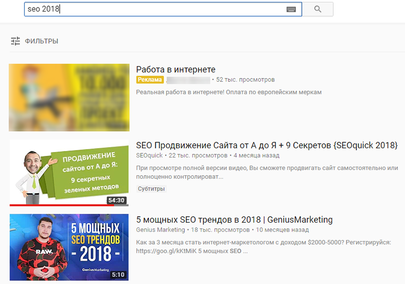This screenshot has width=405, height=284.
Task: Click the red watched progress bar on SEOquick thumbnail
Action: pos(62,205)
